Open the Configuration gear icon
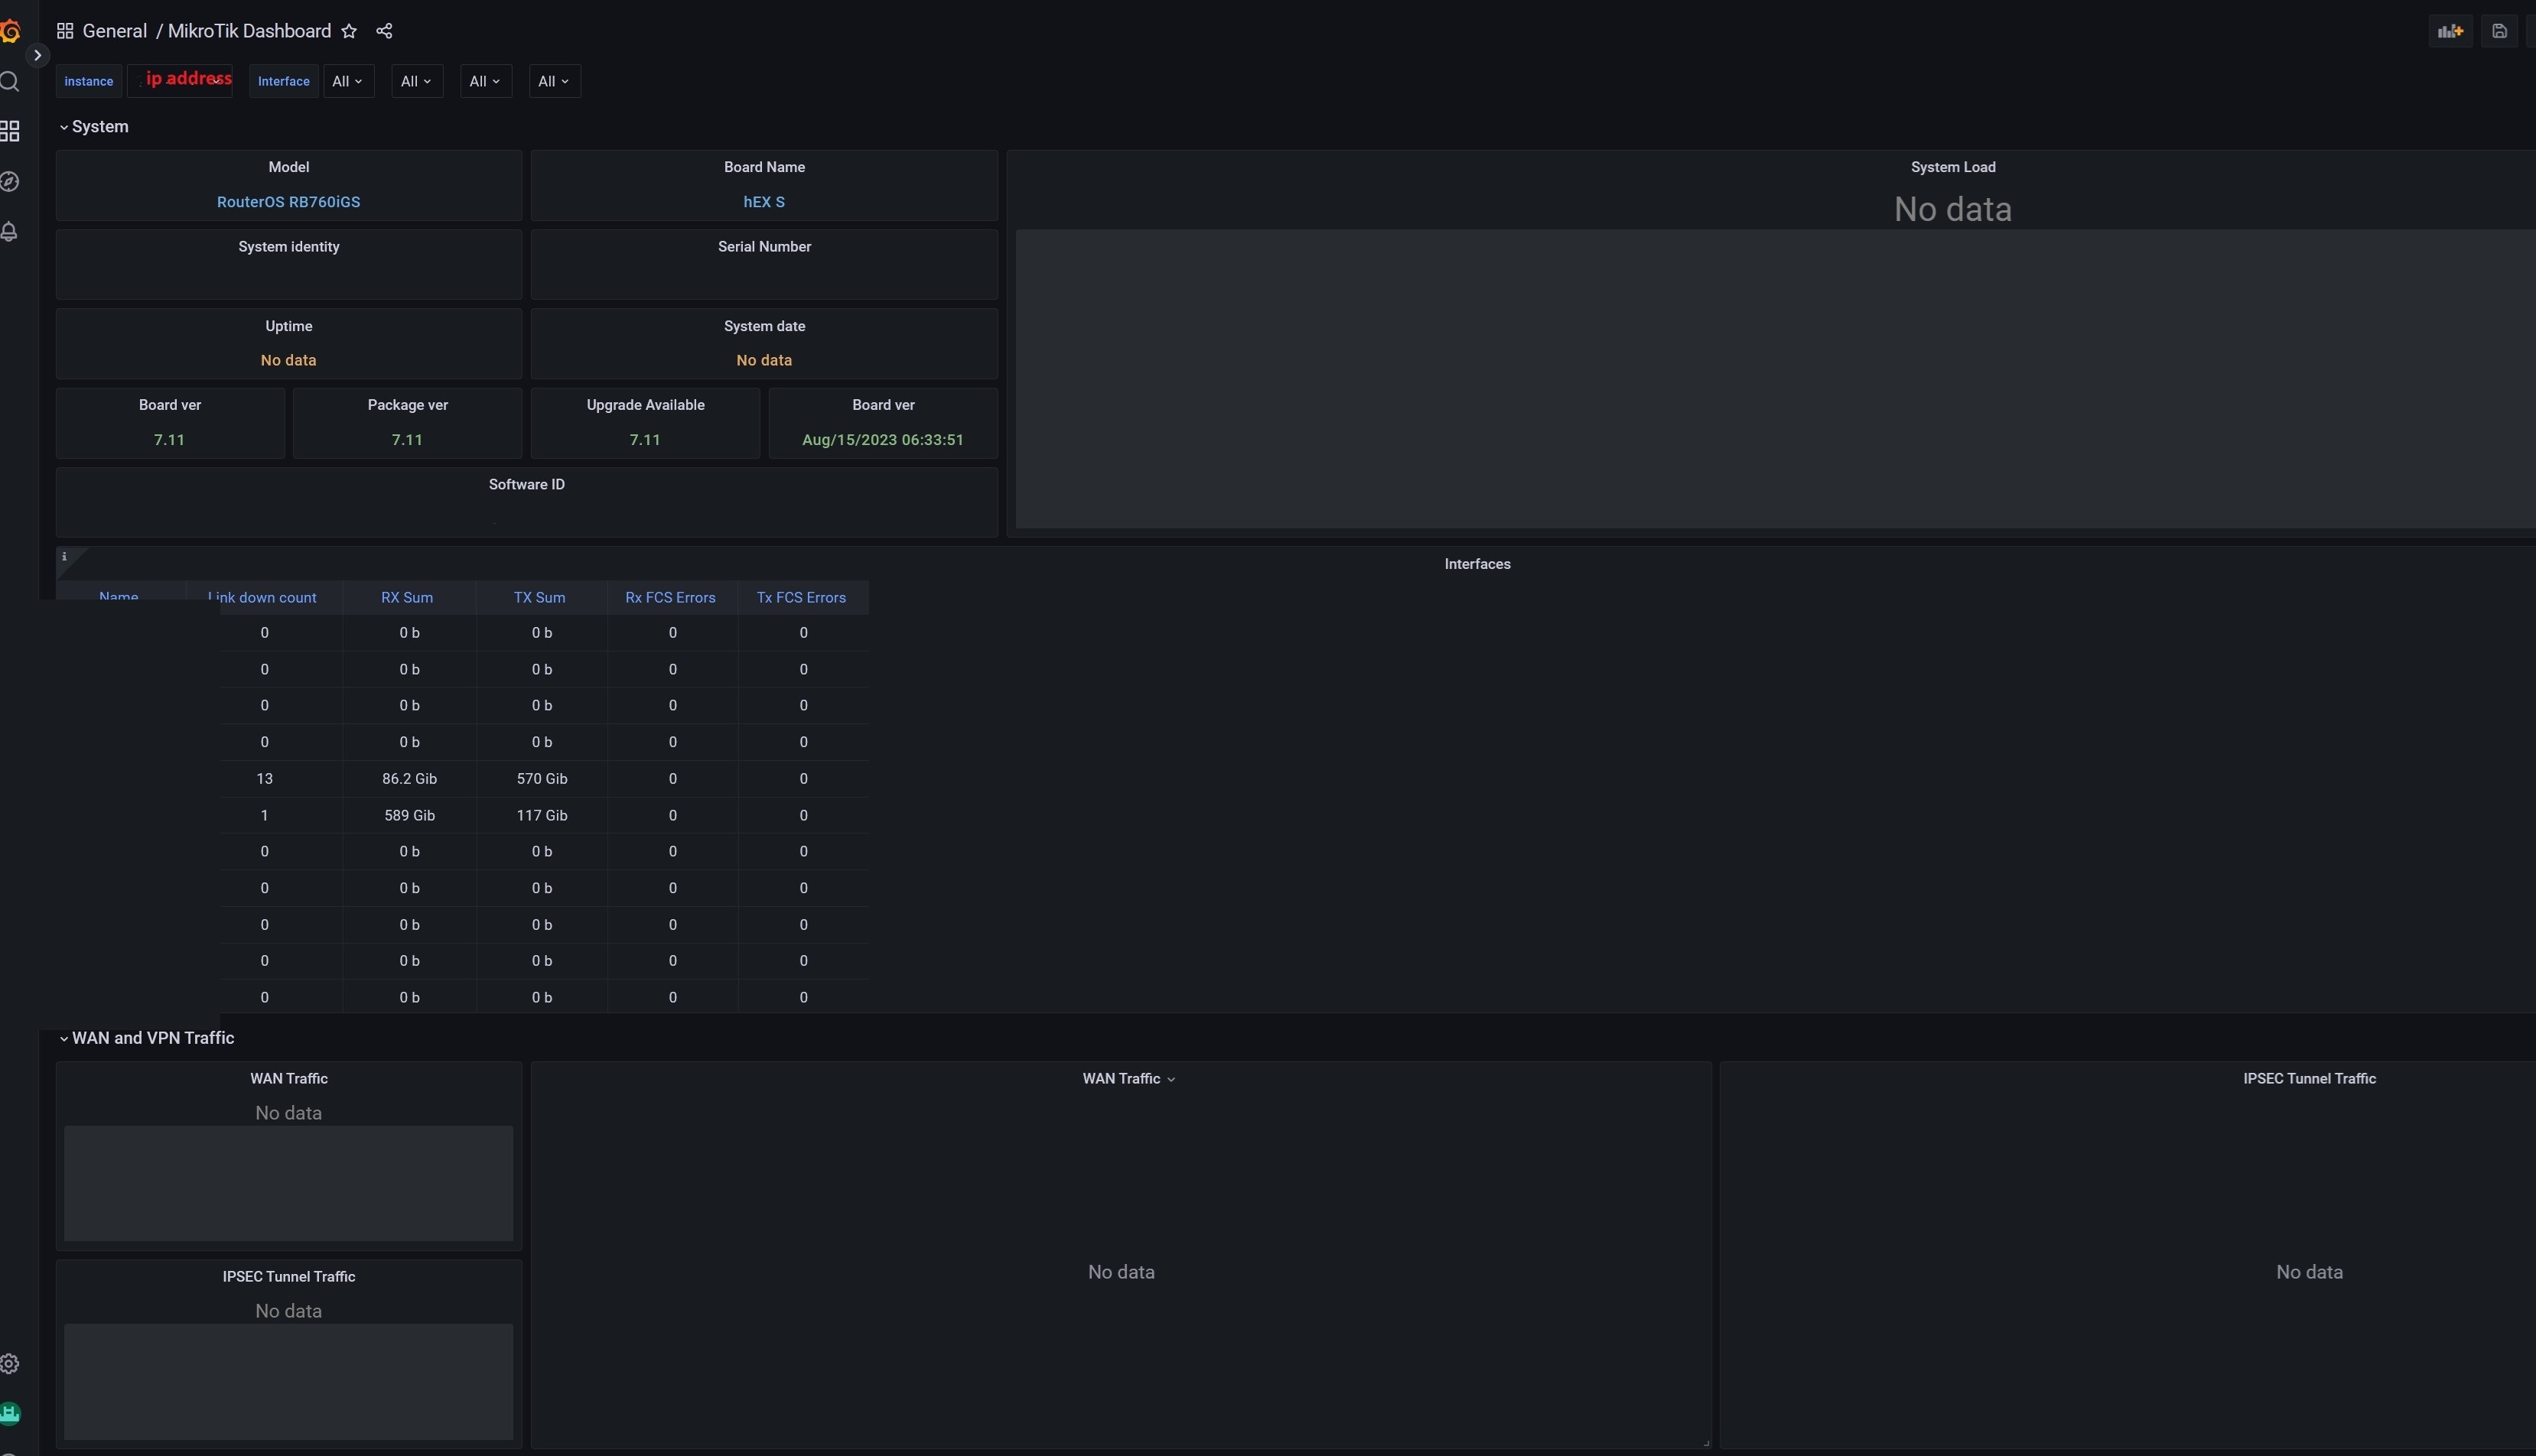This screenshot has height=1456, width=2536. click(11, 1363)
